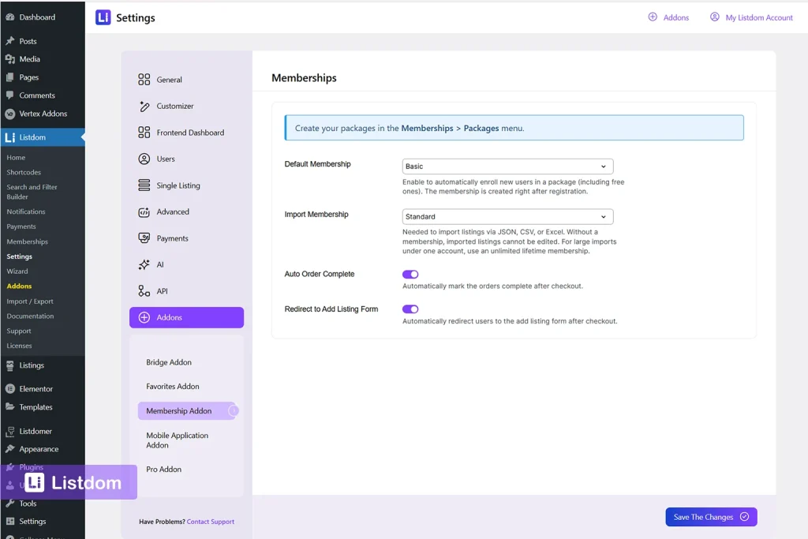Switch to the Membership Addon tab

pyautogui.click(x=179, y=410)
